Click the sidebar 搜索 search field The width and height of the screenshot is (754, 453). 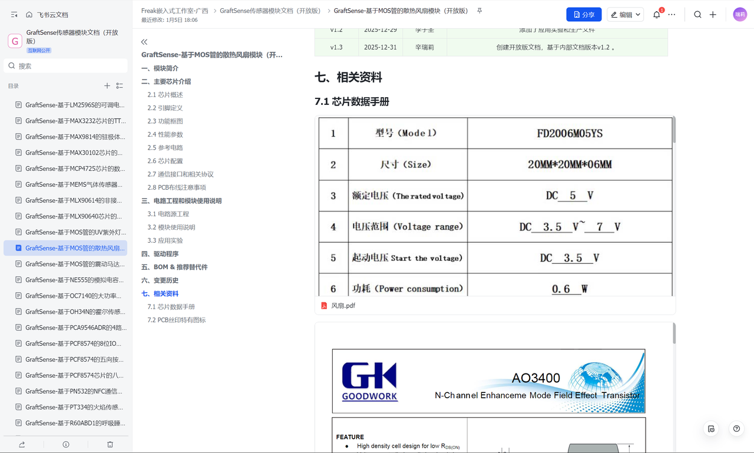point(65,66)
